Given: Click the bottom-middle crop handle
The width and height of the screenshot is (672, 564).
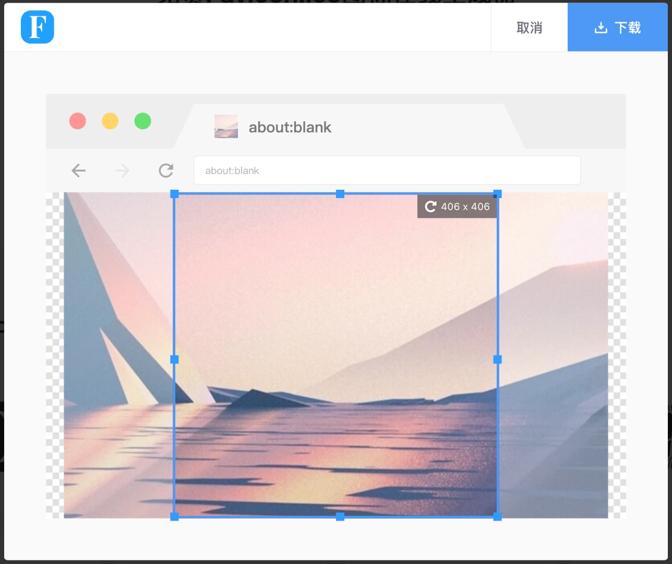Looking at the screenshot, I should tap(340, 517).
